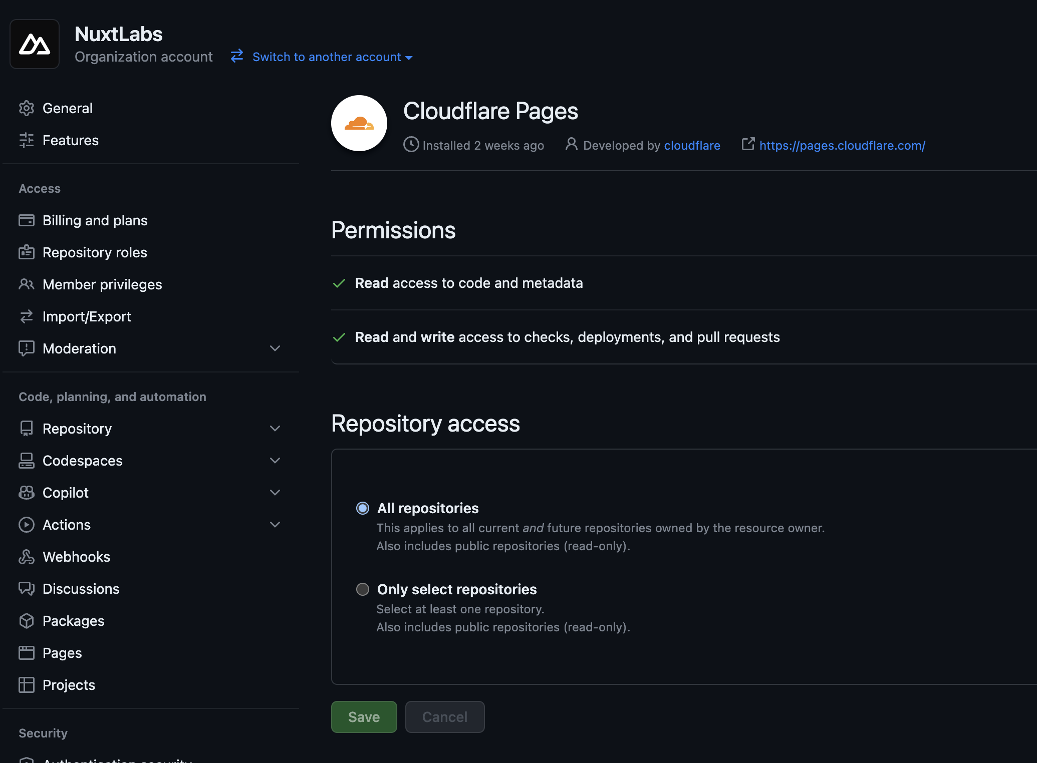Open the Discussions settings page
The height and width of the screenshot is (763, 1037).
coord(81,589)
